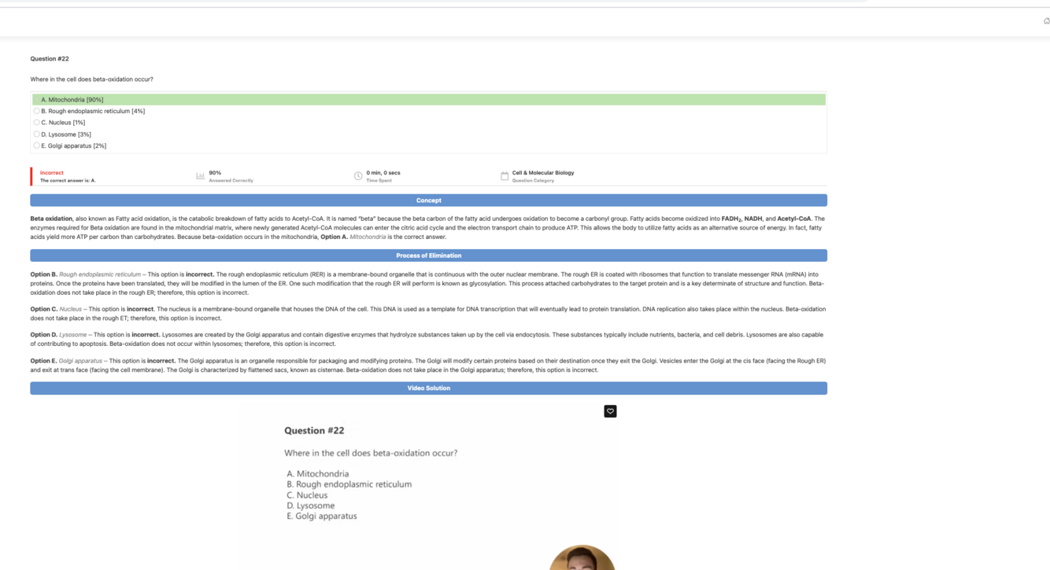This screenshot has width=1050, height=570.
Task: Click the Concept section header bar
Action: pyautogui.click(x=428, y=200)
